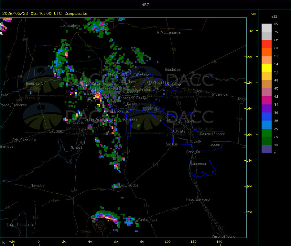Image resolution: width=291 pixels, height=246 pixels.
Task: Click the Pampa_Diamante label
Action: (14, 105)
